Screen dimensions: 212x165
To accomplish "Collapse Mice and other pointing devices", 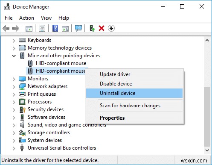I will coord(14,56).
